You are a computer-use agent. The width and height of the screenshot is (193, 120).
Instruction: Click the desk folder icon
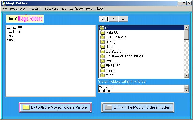point(102,47)
